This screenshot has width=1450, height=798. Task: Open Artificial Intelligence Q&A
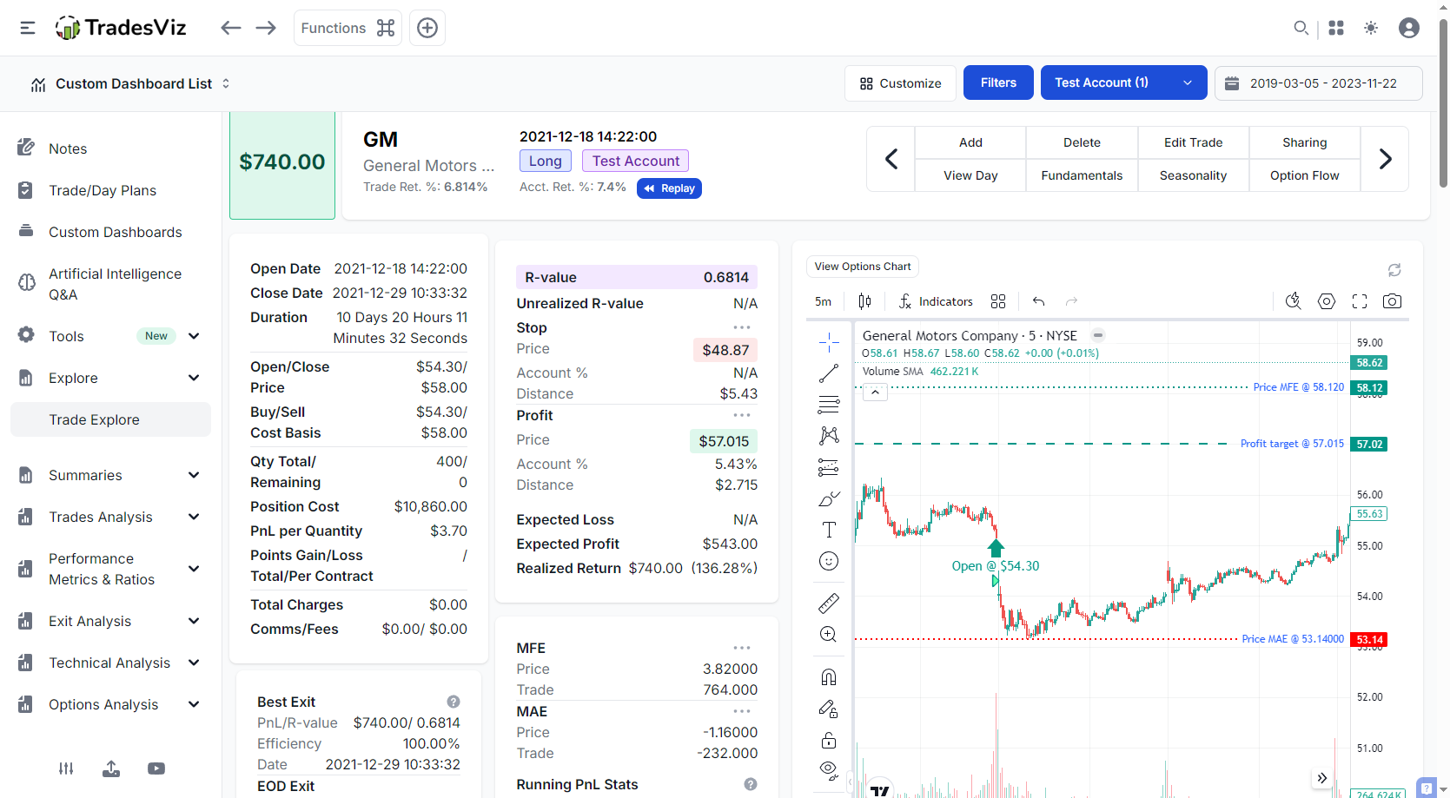click(x=115, y=284)
